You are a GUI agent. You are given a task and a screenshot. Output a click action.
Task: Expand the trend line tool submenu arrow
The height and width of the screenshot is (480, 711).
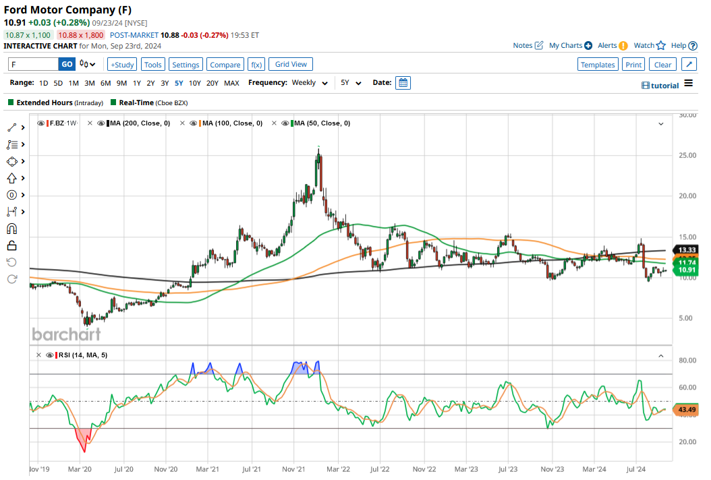pyautogui.click(x=23, y=128)
